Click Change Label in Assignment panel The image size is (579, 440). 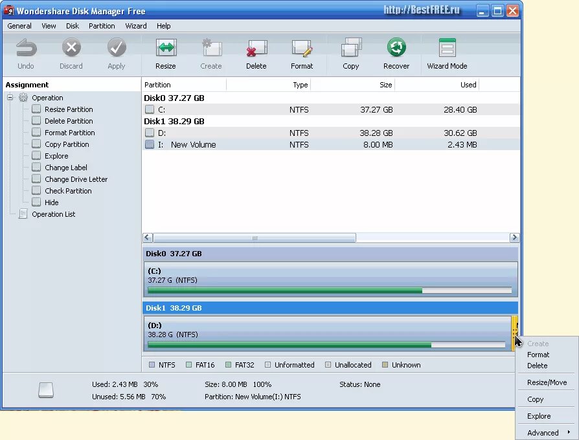click(x=66, y=168)
